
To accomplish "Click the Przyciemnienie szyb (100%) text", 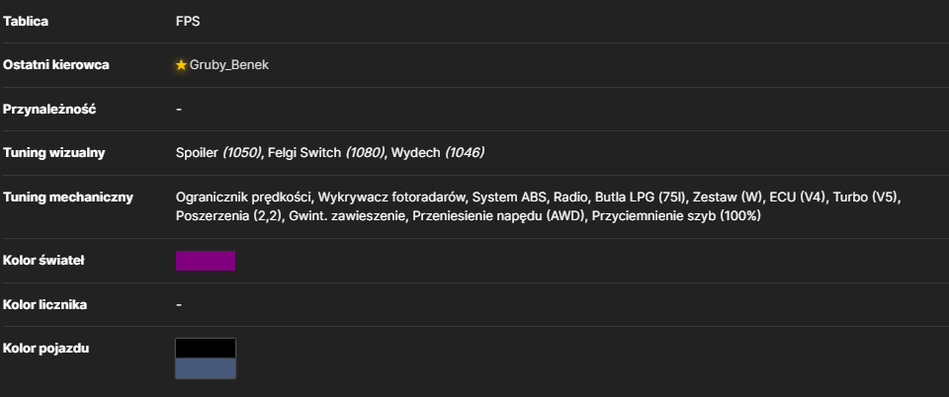I will [676, 215].
